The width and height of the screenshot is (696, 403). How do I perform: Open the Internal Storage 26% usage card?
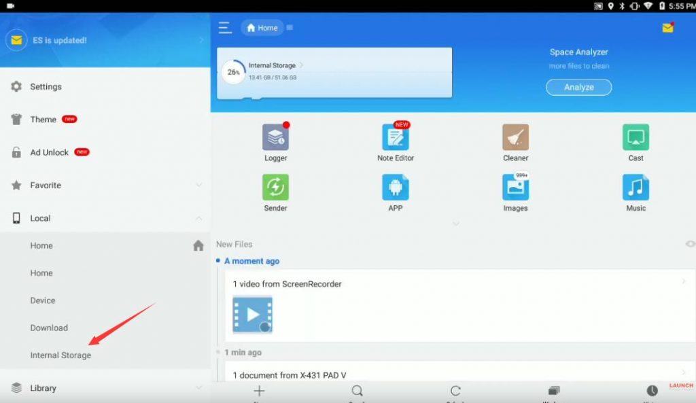[x=334, y=72]
